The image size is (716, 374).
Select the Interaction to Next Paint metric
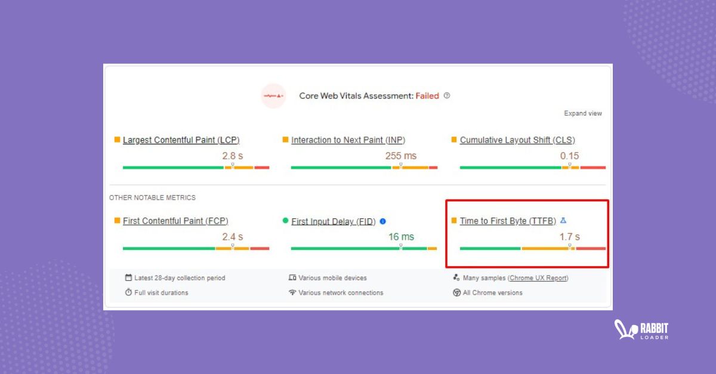tap(348, 140)
